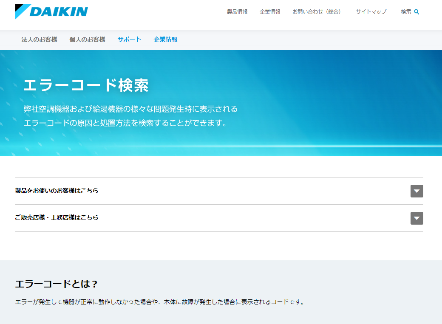
Task: Click the DAIKIN logo
Action: click(51, 11)
